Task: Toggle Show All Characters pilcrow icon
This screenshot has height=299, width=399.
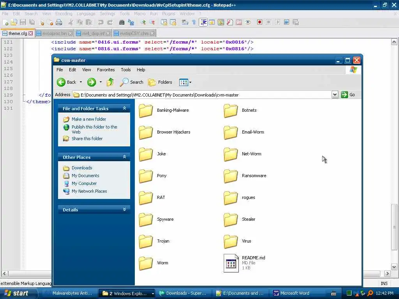Action: 194,22
